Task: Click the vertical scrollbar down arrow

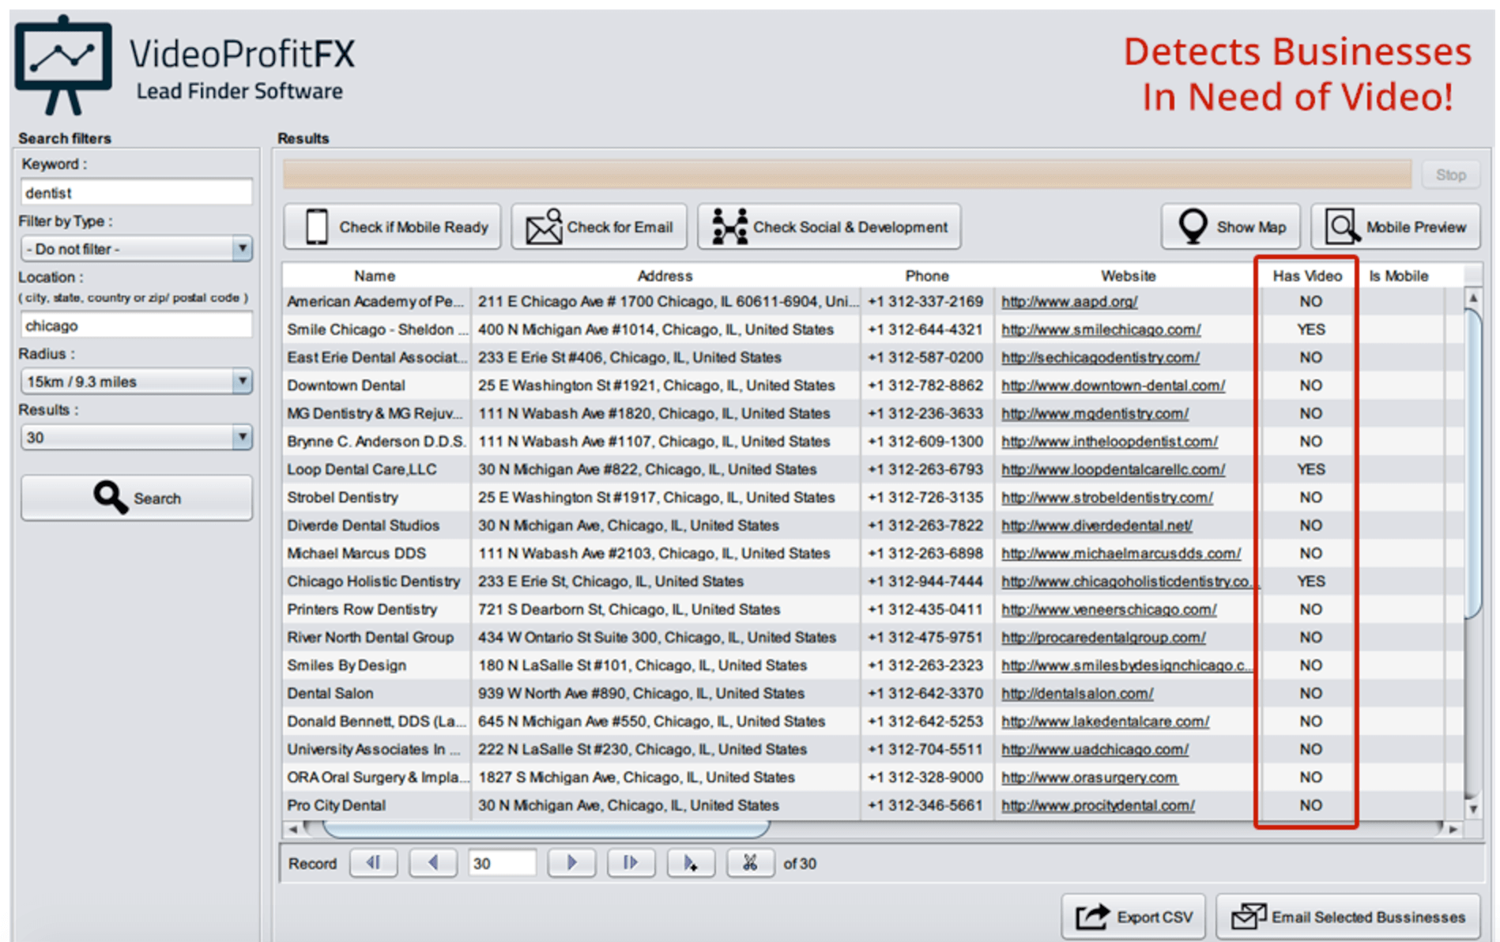Action: click(x=1472, y=808)
